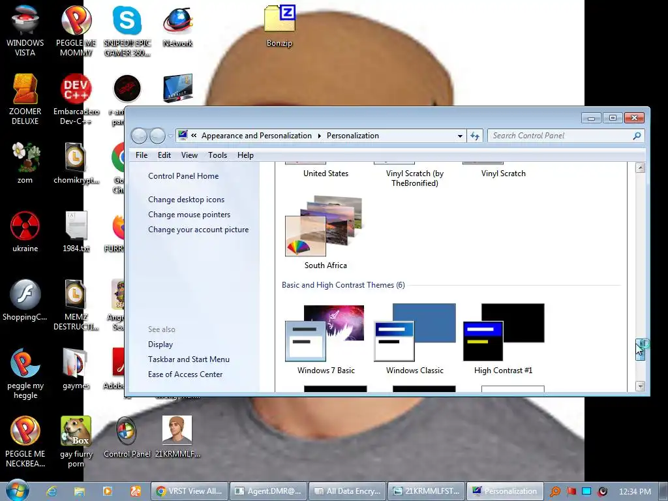Screen dimensions: 668x501
Task: Expand the address bar history dropdown
Action: point(460,136)
